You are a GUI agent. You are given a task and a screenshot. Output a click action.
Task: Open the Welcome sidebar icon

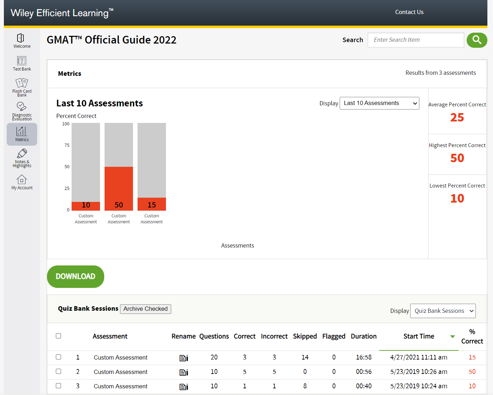(x=22, y=41)
